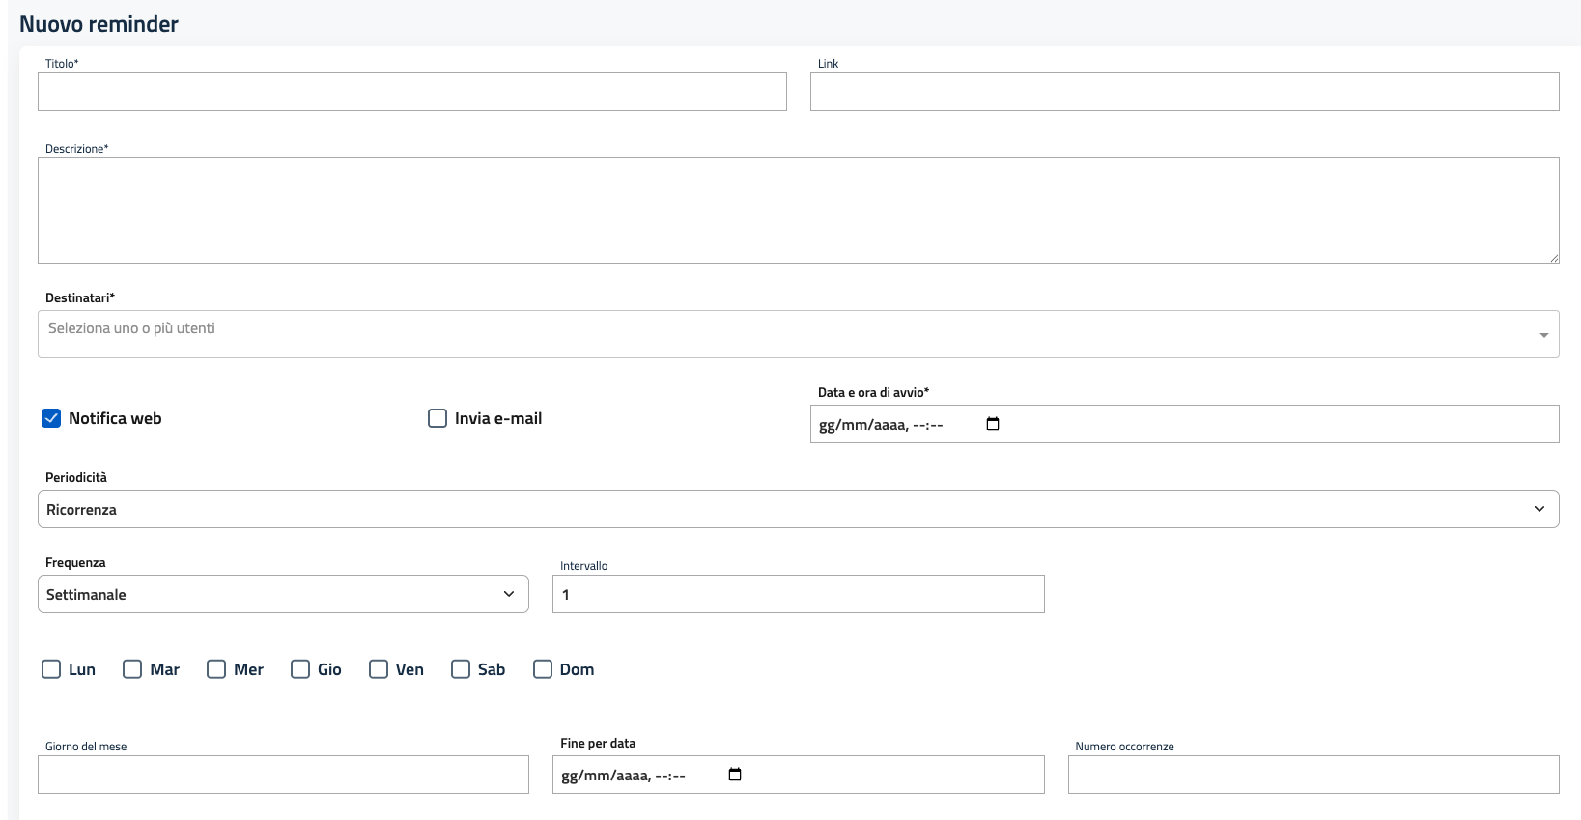
Task: Click the Frequenza label
Action: point(75,562)
